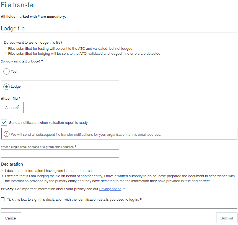Viewport: 238px width, 225px height.
Task: Click the chevron before 'Files submitted for lodging'
Action: pyautogui.click(x=5, y=53)
